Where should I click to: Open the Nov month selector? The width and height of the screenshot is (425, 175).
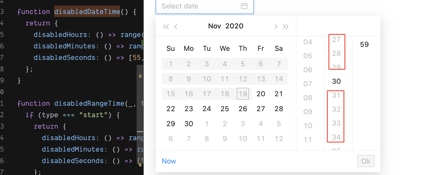215,26
